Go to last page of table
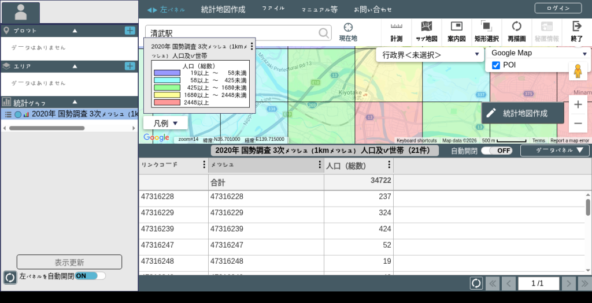The image size is (592, 303). (584, 283)
